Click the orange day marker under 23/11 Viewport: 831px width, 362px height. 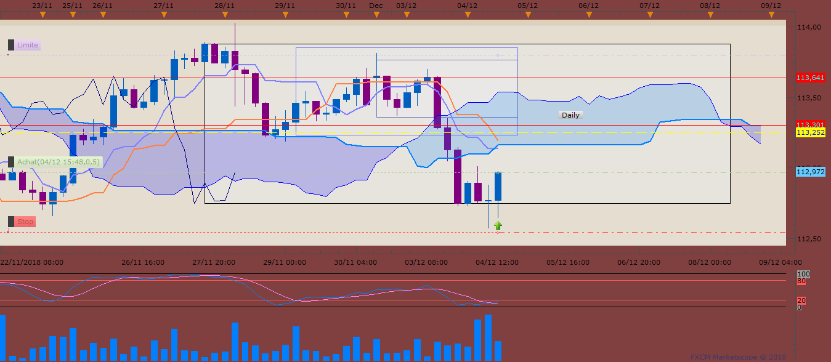pos(42,15)
